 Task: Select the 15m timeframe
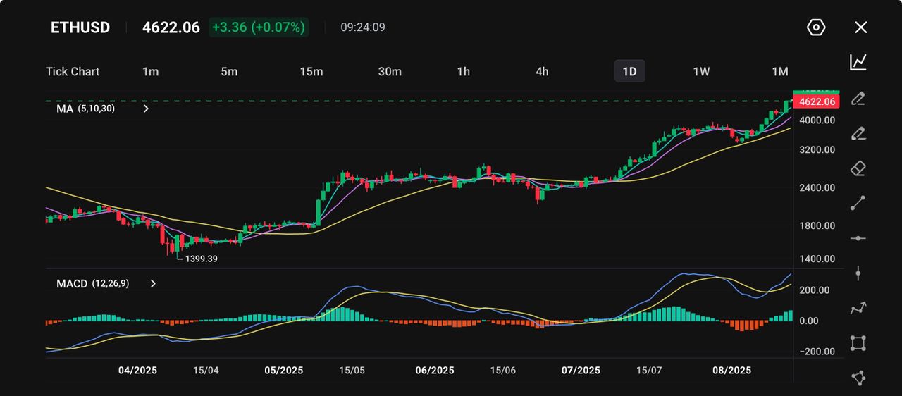tap(311, 71)
